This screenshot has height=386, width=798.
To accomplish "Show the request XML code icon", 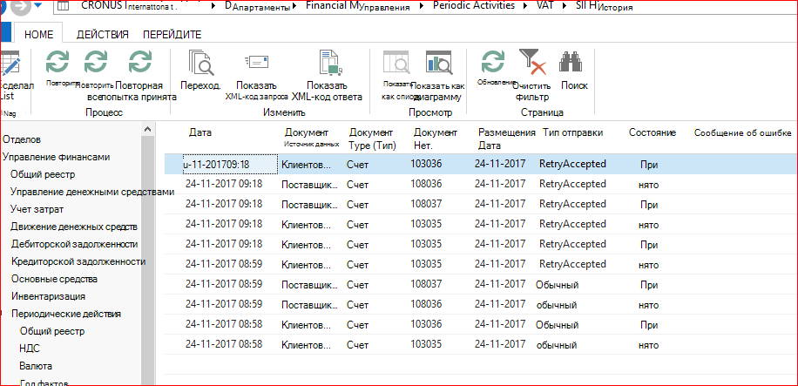I will coord(256,62).
